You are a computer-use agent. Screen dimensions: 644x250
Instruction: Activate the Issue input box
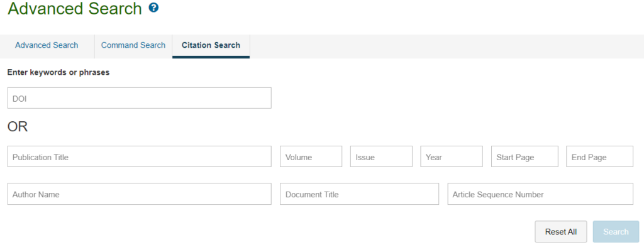click(x=381, y=156)
